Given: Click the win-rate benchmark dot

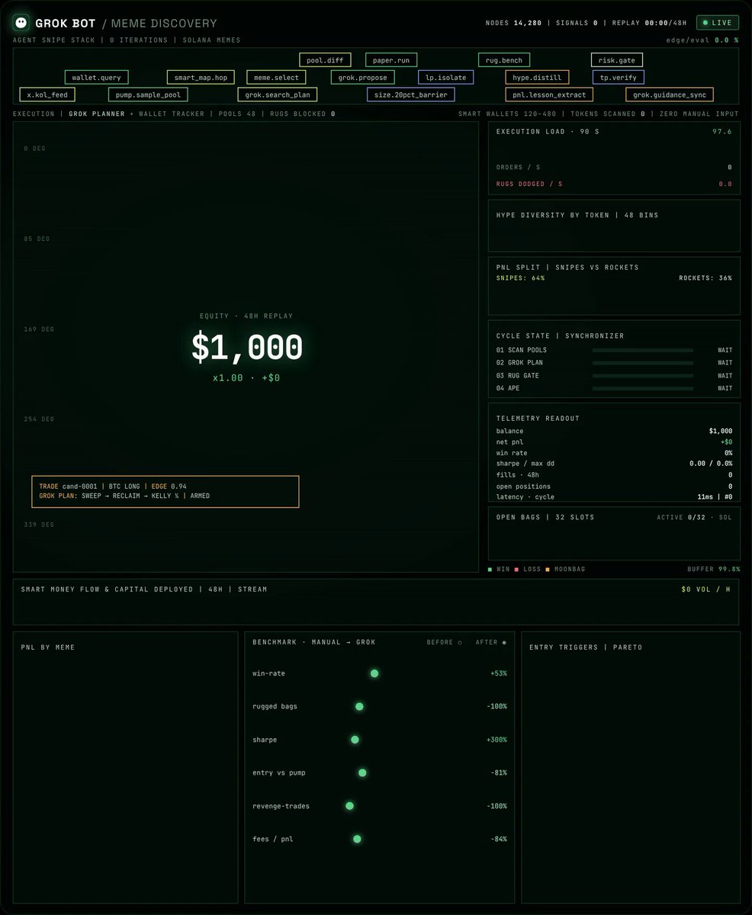Looking at the screenshot, I should click(374, 673).
